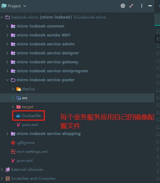Select the micro-inabook-eureka-8001 module
Screen dimensions: 160x183
coord(44,35)
